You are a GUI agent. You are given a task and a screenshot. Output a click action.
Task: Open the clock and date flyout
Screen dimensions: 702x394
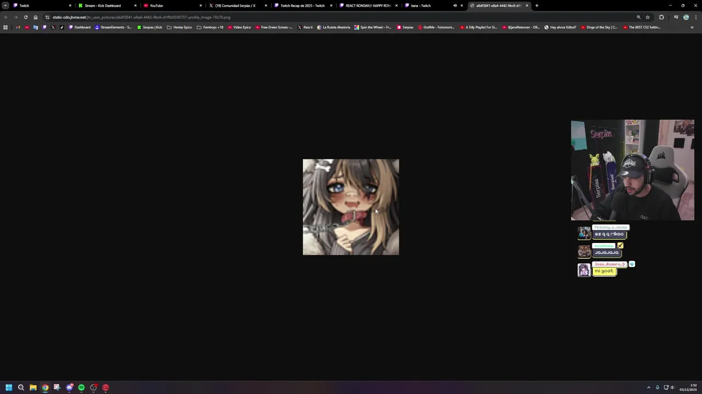pos(688,387)
